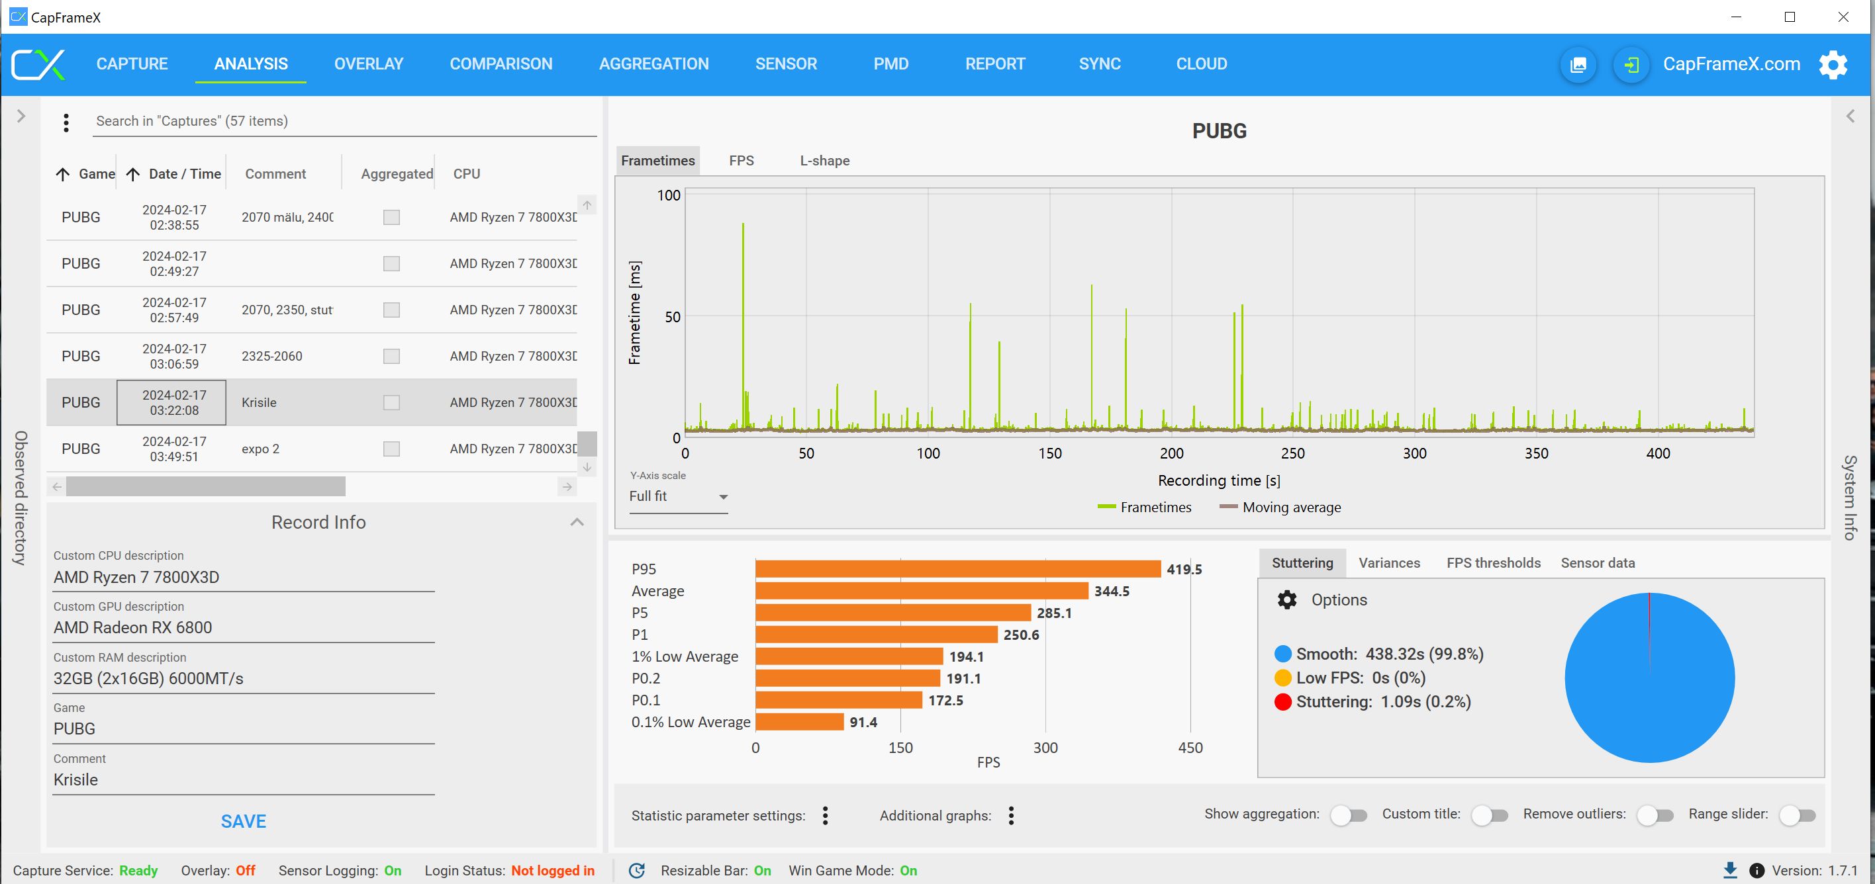Show the L-shape graph tab
The height and width of the screenshot is (884, 1875).
pyautogui.click(x=825, y=161)
